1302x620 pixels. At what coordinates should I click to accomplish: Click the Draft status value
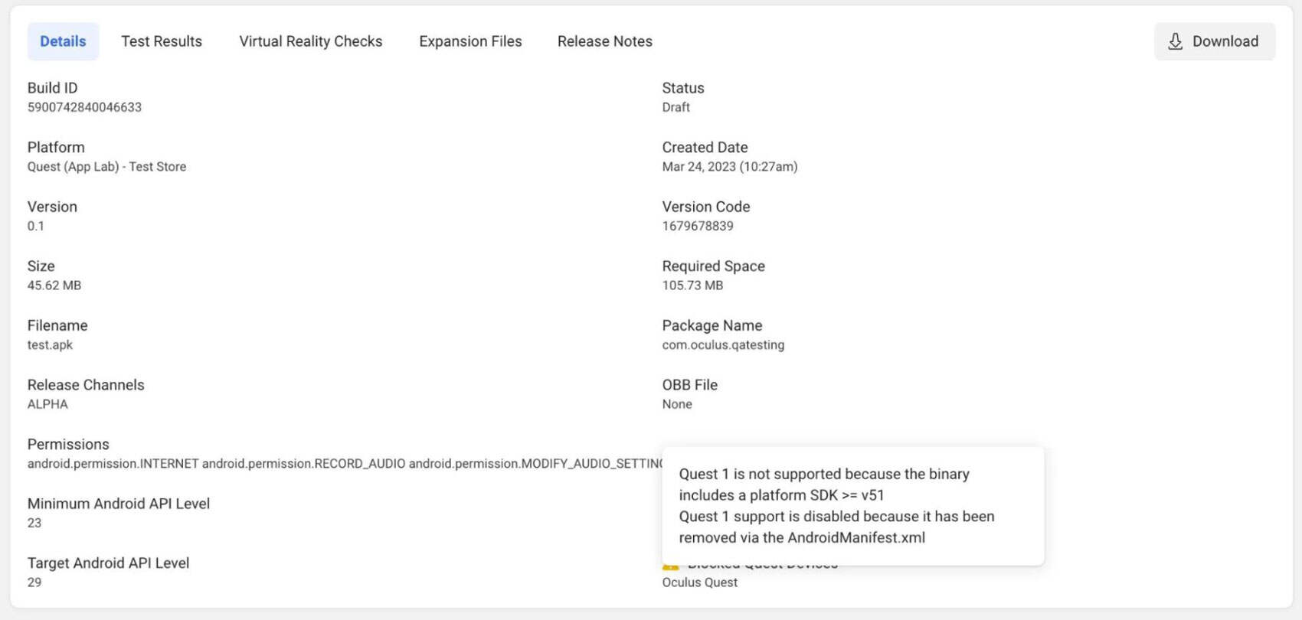tap(676, 107)
